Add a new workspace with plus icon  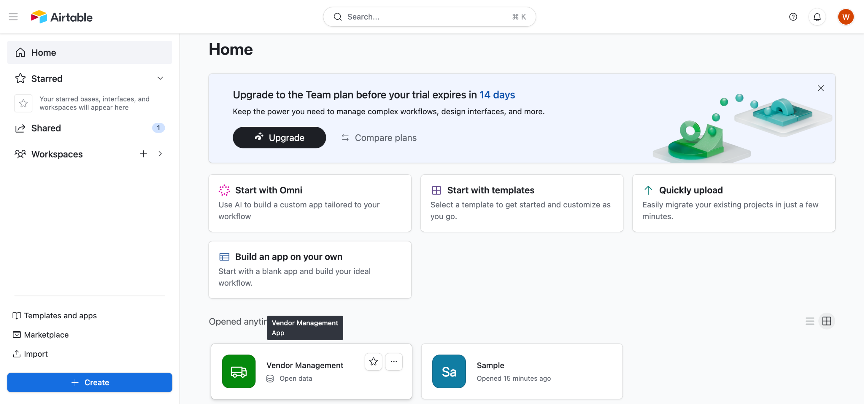click(x=143, y=154)
